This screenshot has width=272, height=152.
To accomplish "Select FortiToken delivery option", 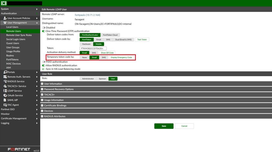I will coord(87,40).
